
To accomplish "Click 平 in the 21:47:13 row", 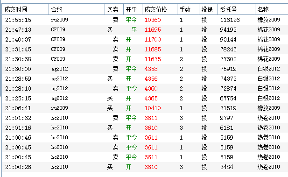I will [134, 29].
